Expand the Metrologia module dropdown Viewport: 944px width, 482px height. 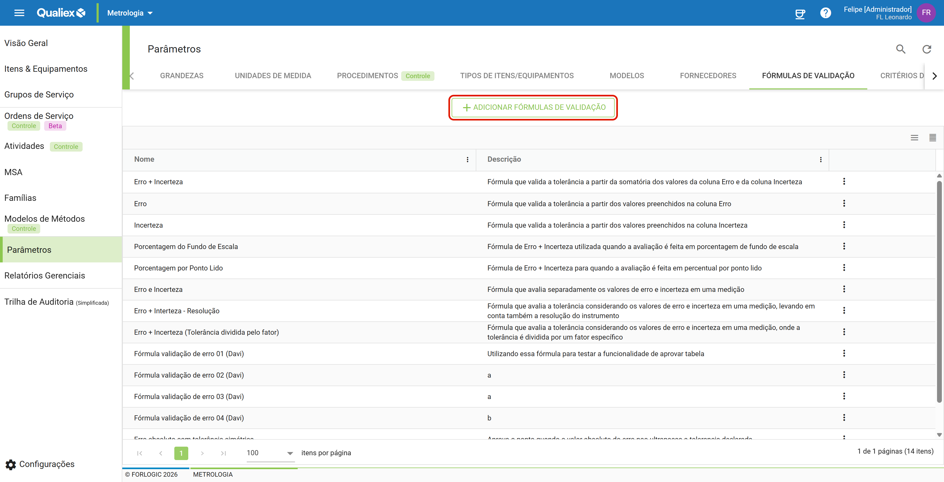click(x=130, y=13)
